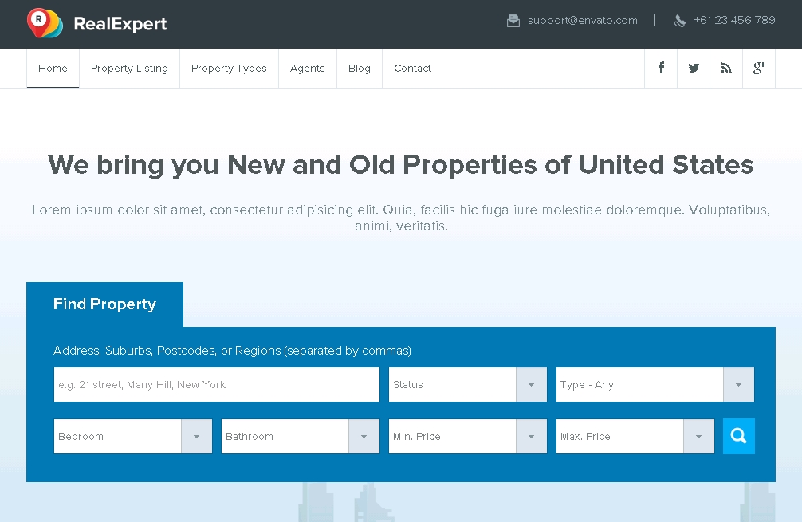Select the Find Property tab
Viewport: 802px width, 522px height.
coord(104,304)
